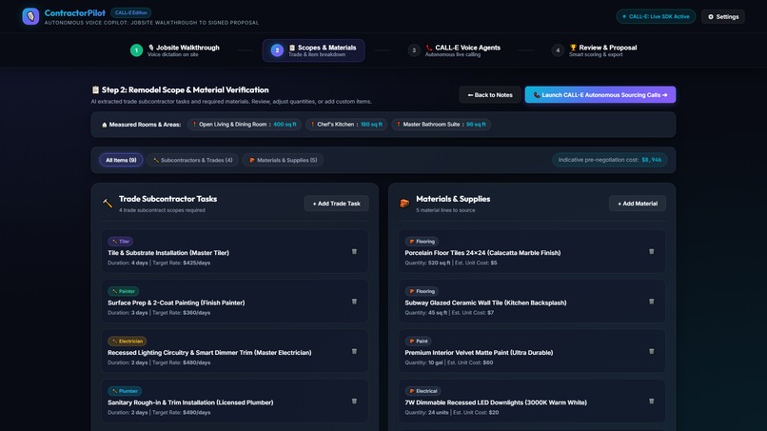Click the step 1 green number circle
Image resolution: width=767 pixels, height=431 pixels.
pyautogui.click(x=136, y=50)
